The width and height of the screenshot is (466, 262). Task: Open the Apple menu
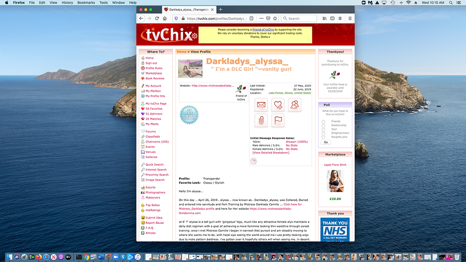7,3
